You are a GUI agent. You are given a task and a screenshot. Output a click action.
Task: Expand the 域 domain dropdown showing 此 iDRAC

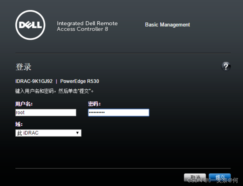[x=48, y=133]
